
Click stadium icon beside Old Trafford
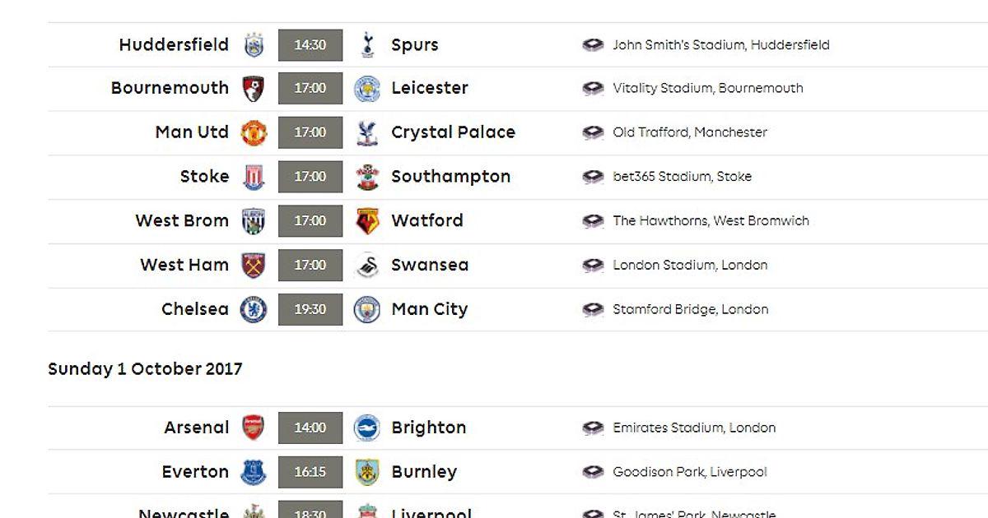(593, 132)
